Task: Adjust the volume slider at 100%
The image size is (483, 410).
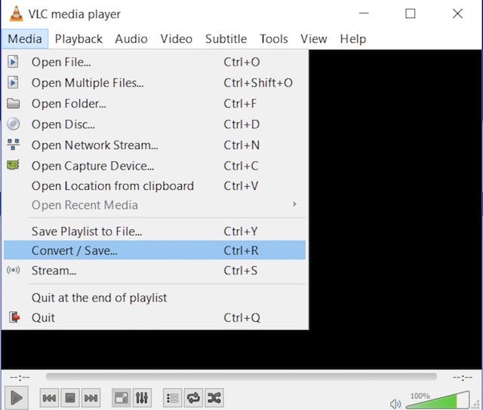Action: [438, 400]
